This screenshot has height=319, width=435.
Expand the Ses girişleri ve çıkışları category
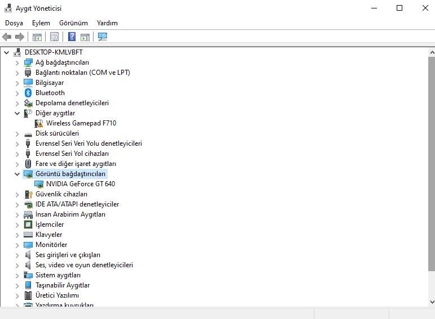[17, 255]
